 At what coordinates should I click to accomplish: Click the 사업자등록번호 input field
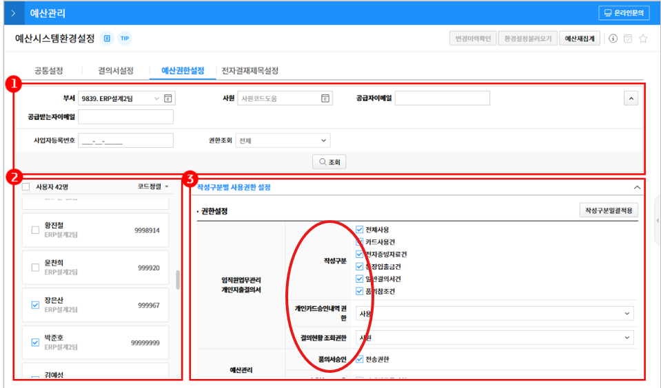(125, 140)
